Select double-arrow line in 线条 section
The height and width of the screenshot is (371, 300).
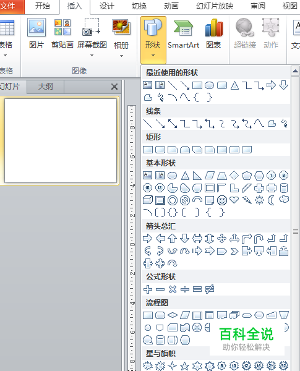point(173,124)
